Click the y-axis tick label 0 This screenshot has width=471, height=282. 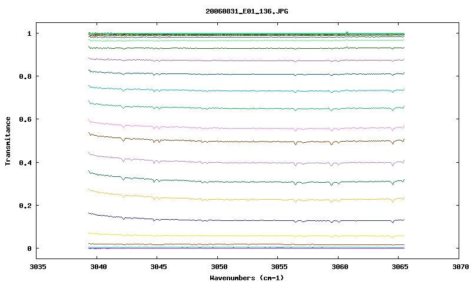[x=29, y=249]
